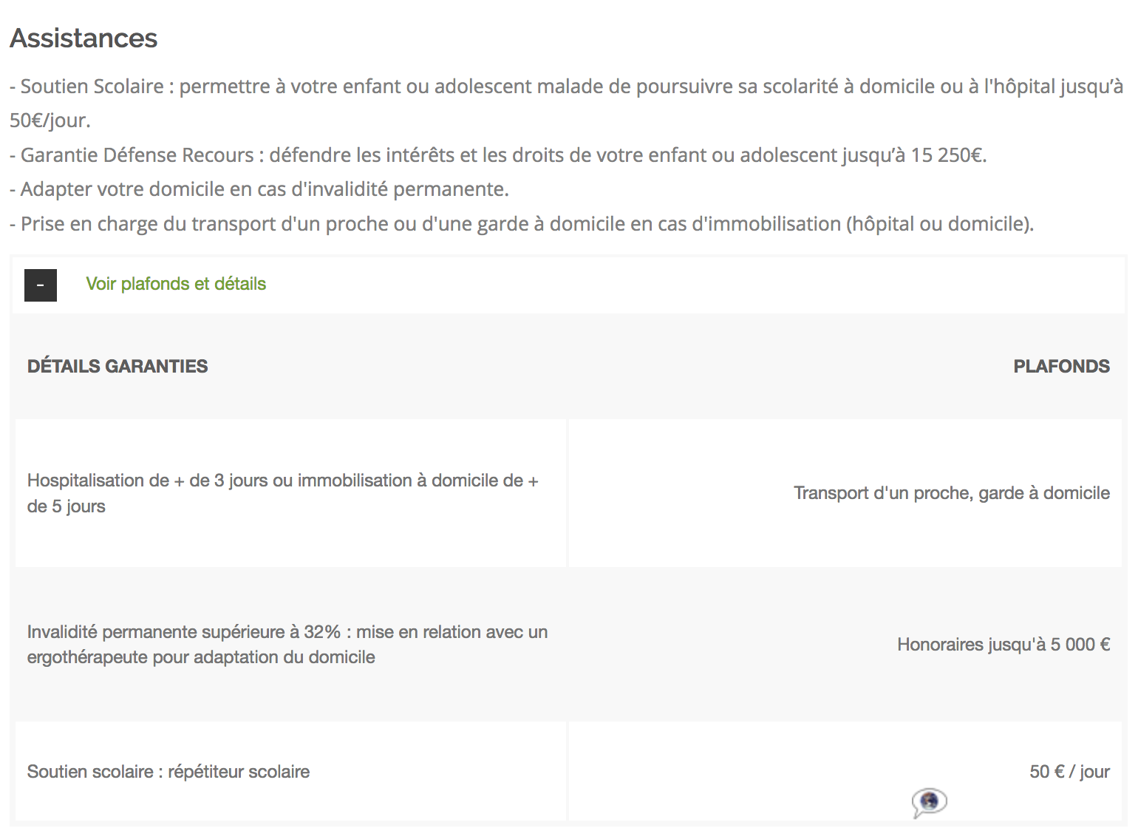The width and height of the screenshot is (1138, 828).
Task: Click the "Garantie Défense Recours" bullet text
Action: point(137,155)
